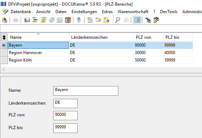Open the stacked documents icon

click(60, 20)
